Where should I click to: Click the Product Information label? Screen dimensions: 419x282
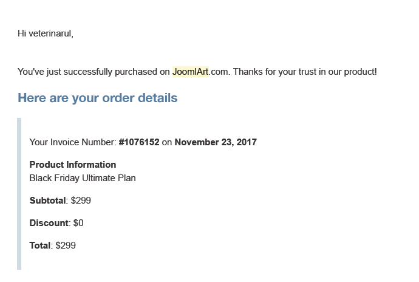tap(73, 165)
